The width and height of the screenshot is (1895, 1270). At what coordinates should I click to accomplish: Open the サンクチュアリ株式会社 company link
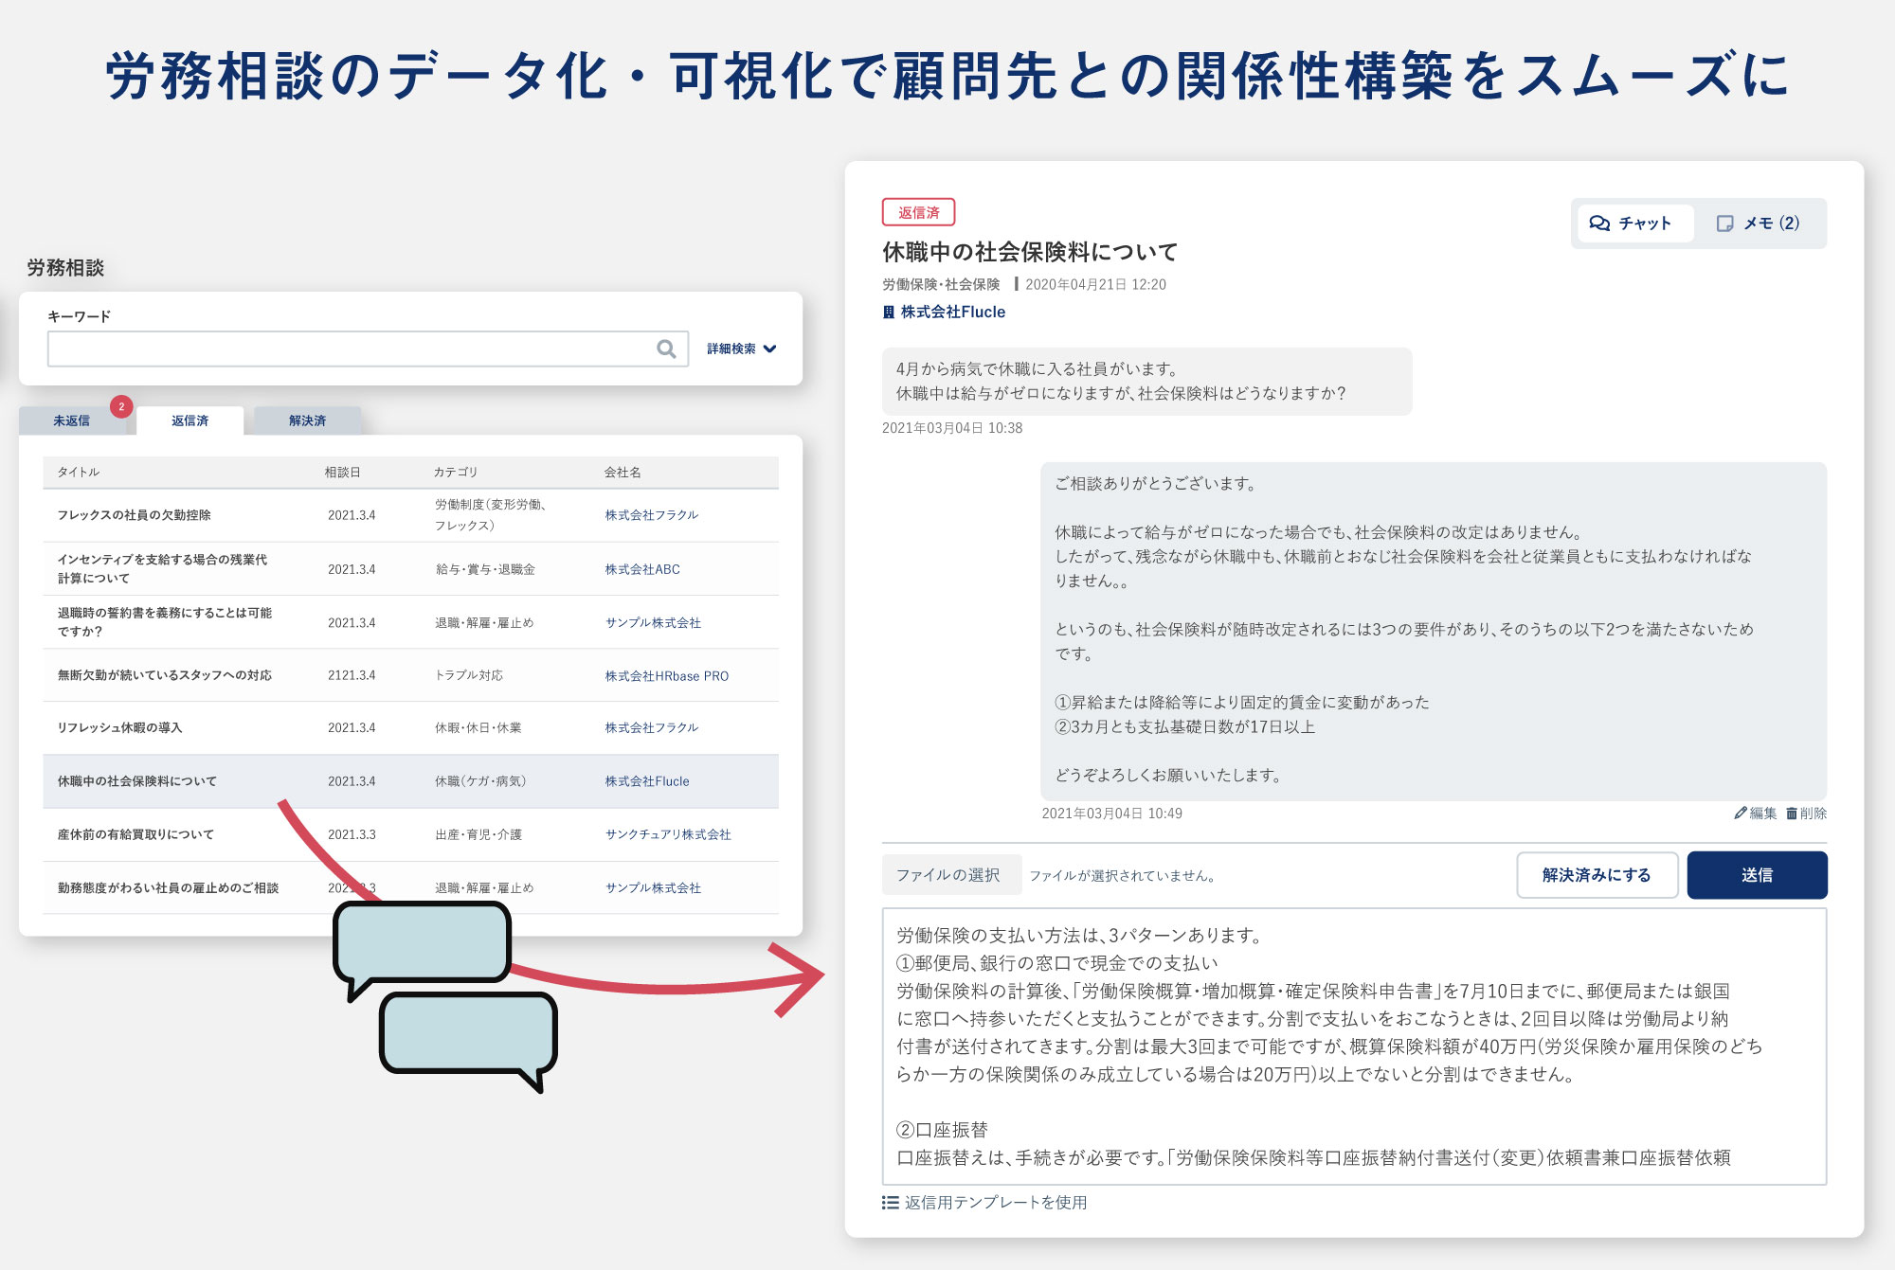(x=668, y=834)
